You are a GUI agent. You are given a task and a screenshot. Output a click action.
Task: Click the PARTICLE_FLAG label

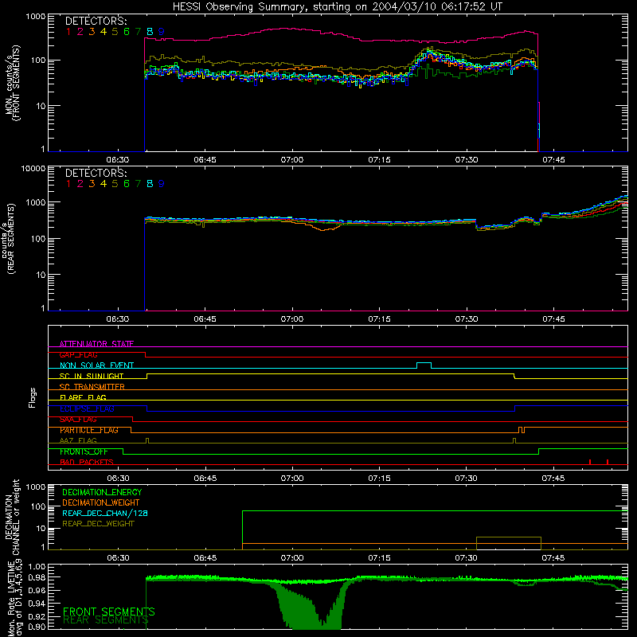89,430
